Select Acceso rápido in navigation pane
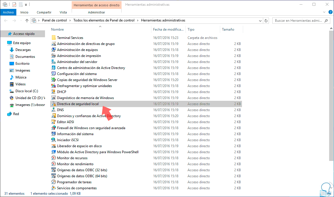 [23, 34]
